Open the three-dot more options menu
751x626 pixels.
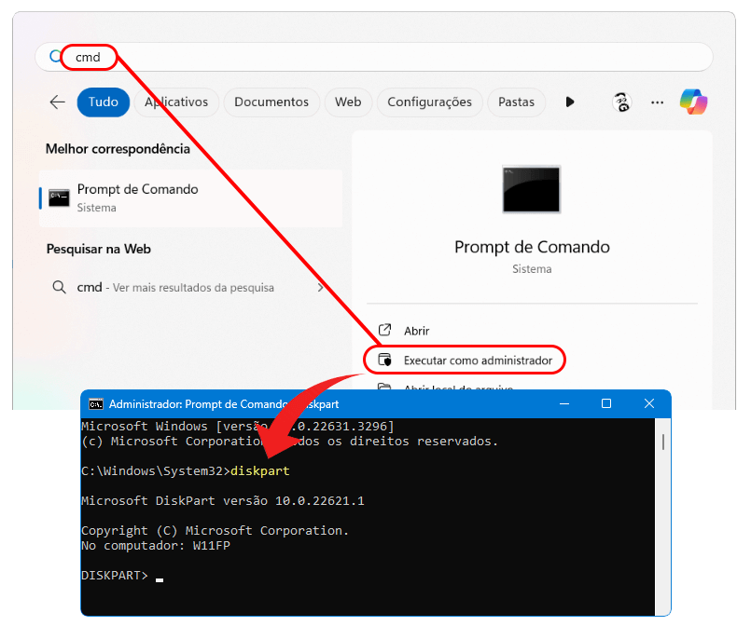point(657,102)
